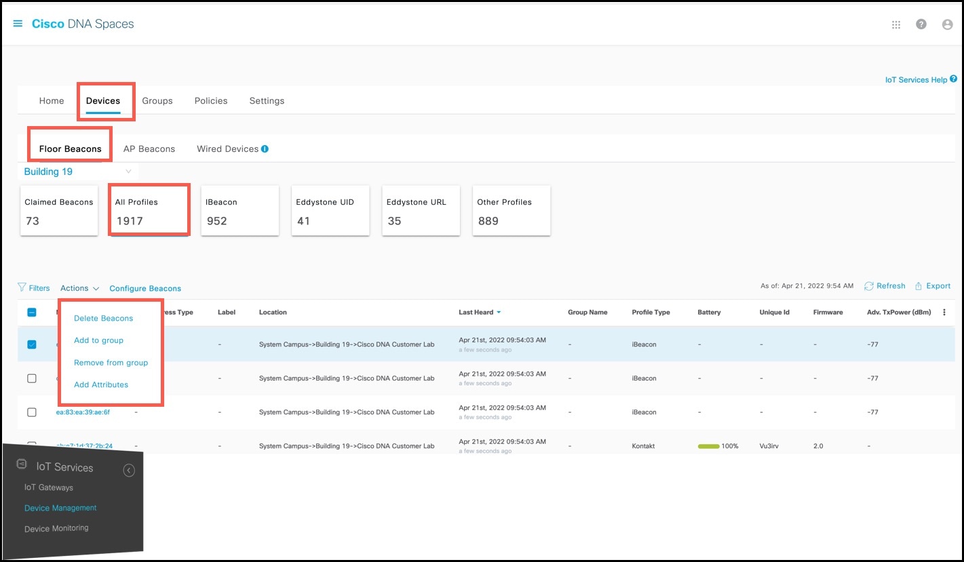Select Add Attributes in the Actions menu
This screenshot has width=964, height=562.
[x=101, y=384]
